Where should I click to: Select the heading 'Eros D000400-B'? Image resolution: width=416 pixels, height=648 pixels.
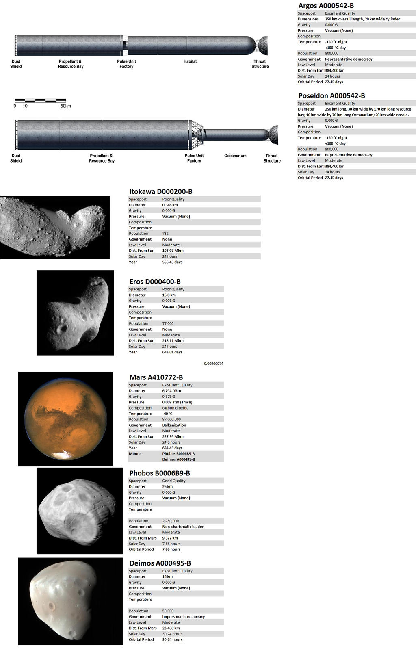pos(155,282)
